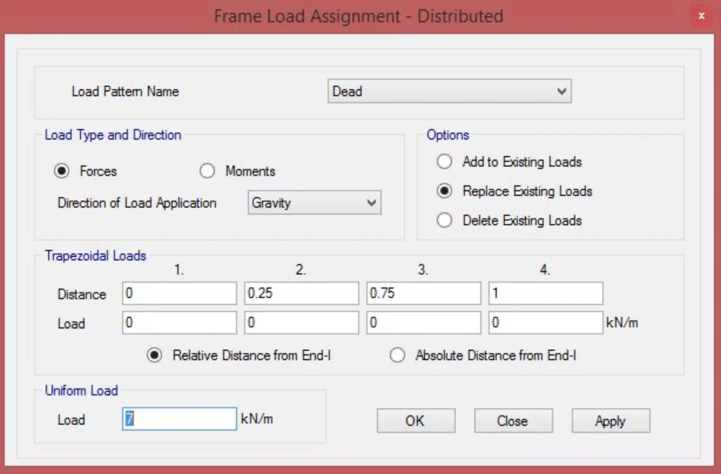Select Relative Distance from End-I
Viewport: 721px width, 474px height.
pyautogui.click(x=155, y=355)
